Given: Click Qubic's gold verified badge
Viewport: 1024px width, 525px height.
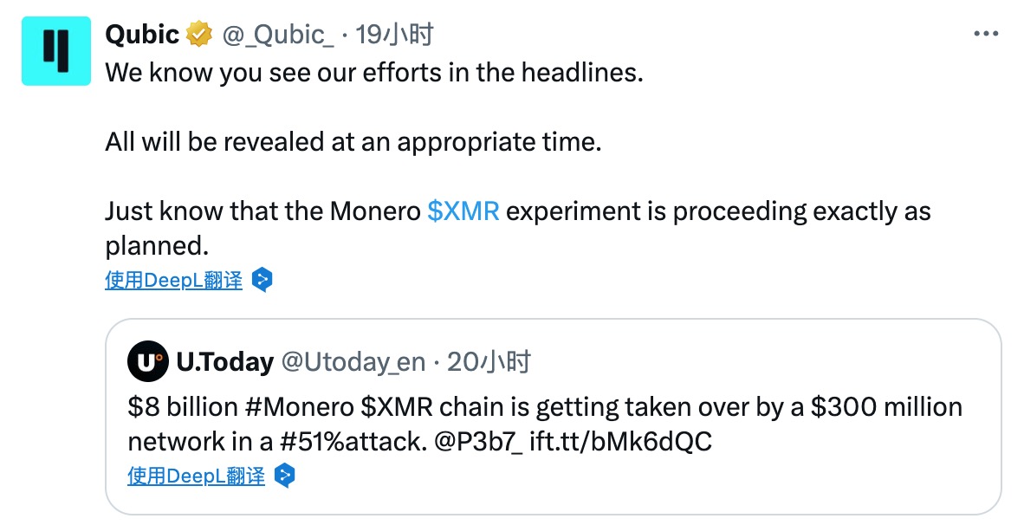Looking at the screenshot, I should click(x=199, y=34).
